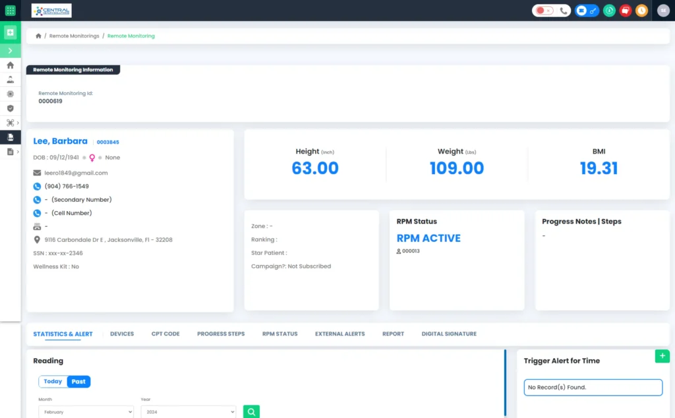
Task: Disable the red toggle switch in header
Action: 541,11
